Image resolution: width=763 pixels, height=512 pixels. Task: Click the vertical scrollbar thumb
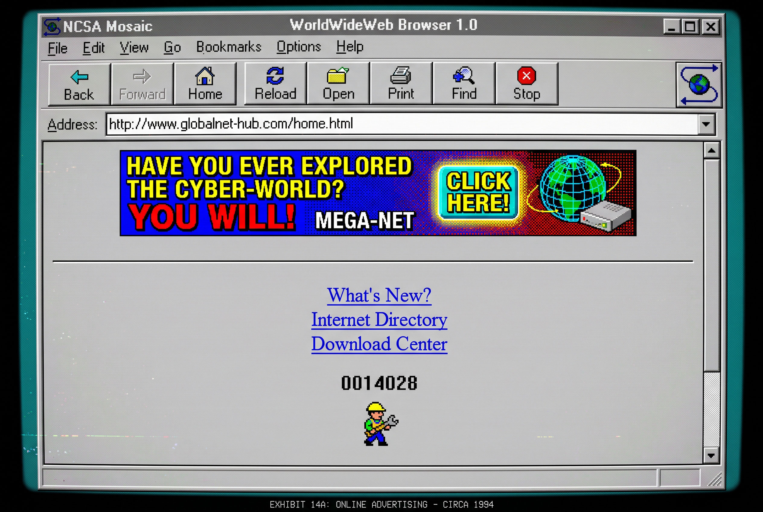[712, 265]
